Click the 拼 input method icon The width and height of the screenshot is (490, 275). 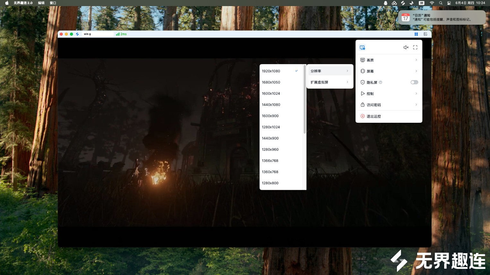click(422, 3)
